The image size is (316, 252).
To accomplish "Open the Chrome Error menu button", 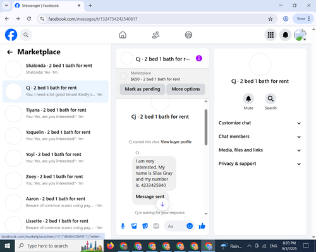I will 303,19.
